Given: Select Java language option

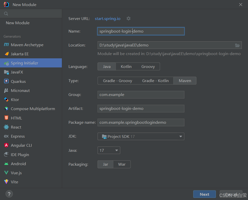Looking at the screenshot, I should [x=107, y=67].
